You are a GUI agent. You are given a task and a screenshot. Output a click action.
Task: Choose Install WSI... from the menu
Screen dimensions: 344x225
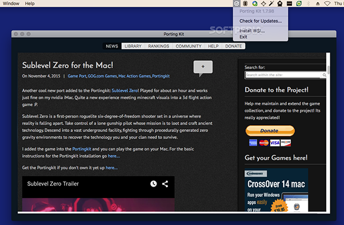click(x=260, y=31)
